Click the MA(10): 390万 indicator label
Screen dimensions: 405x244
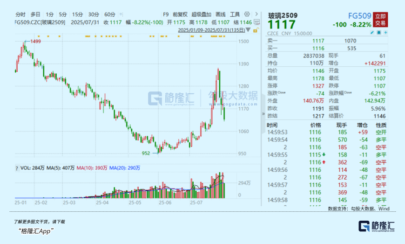pyautogui.click(x=92, y=168)
